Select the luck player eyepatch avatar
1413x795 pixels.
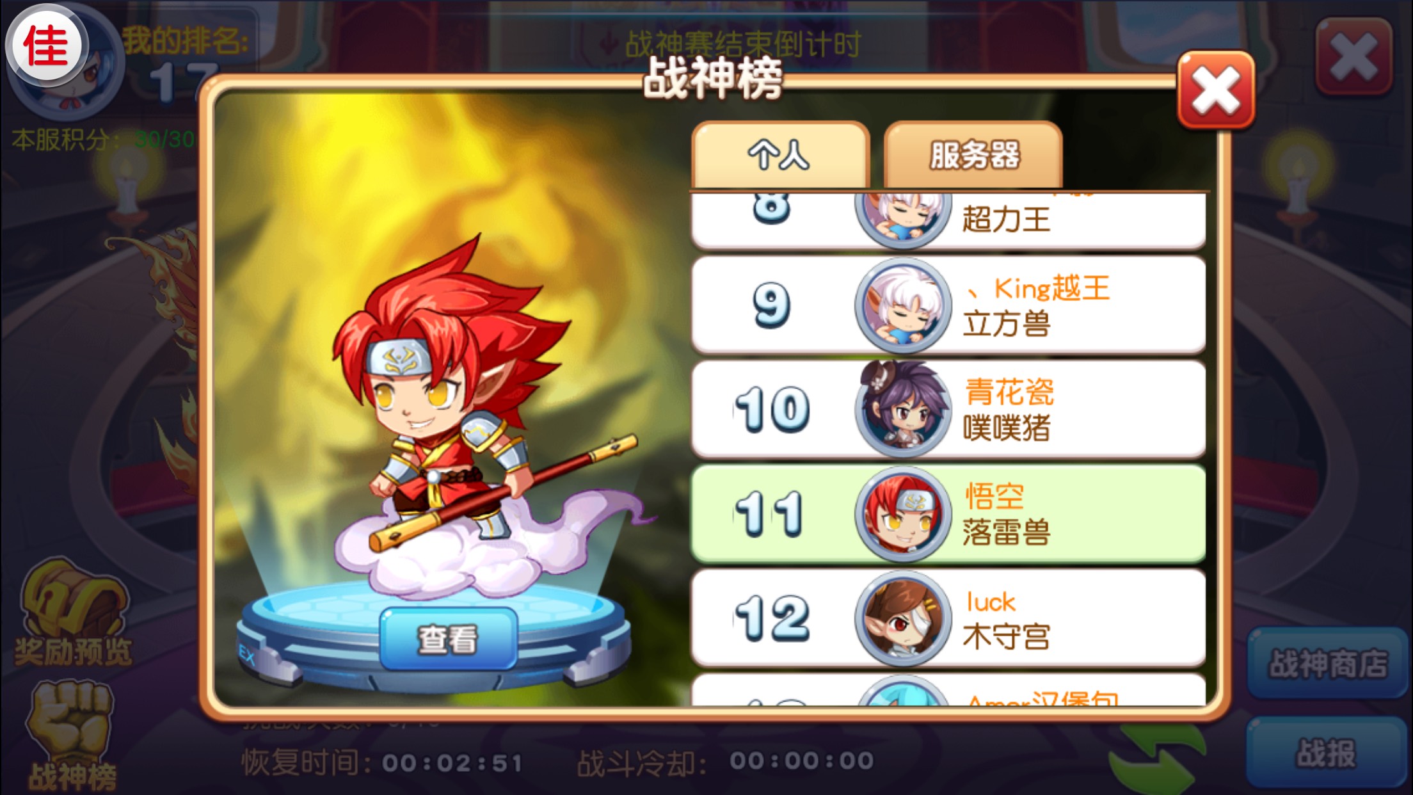click(903, 618)
